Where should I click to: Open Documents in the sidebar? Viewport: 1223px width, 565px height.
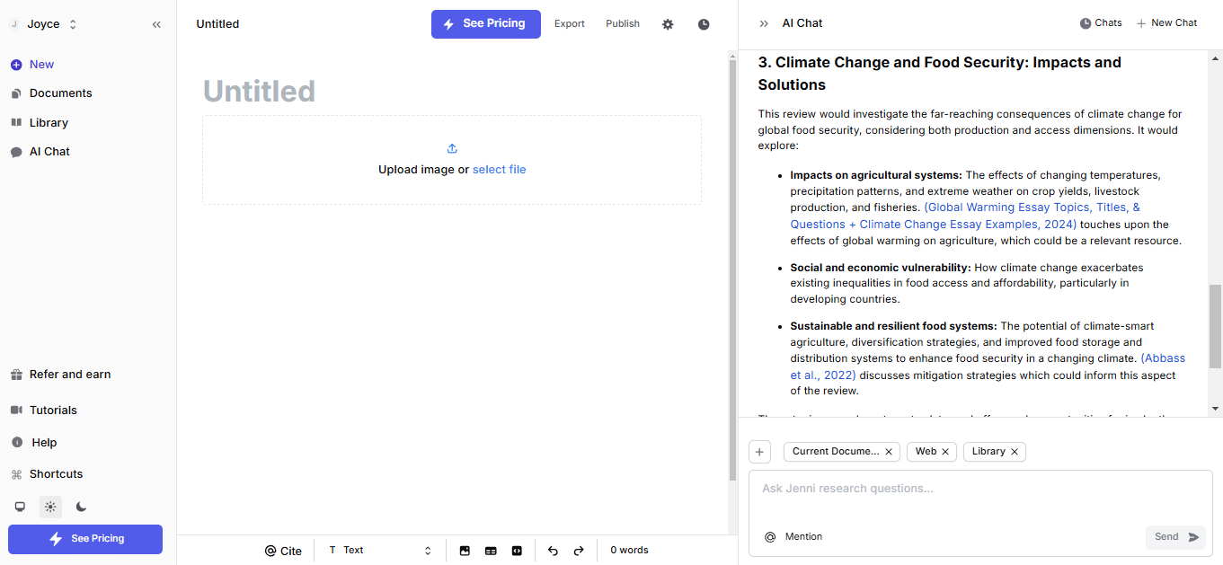tap(51, 93)
